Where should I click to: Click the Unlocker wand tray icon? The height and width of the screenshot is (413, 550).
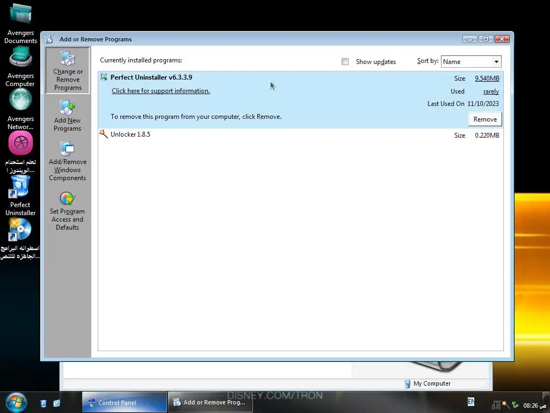505,404
